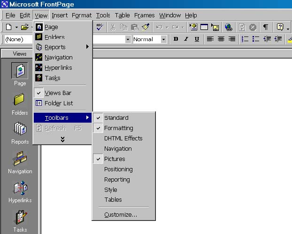Open the Redo history dropdown arrow
This screenshot has height=234, width=292.
coord(183,28)
